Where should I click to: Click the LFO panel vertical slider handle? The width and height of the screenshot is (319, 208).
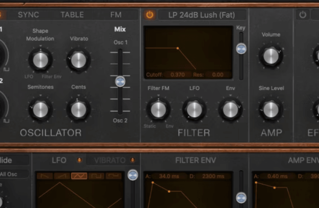pos(133,175)
